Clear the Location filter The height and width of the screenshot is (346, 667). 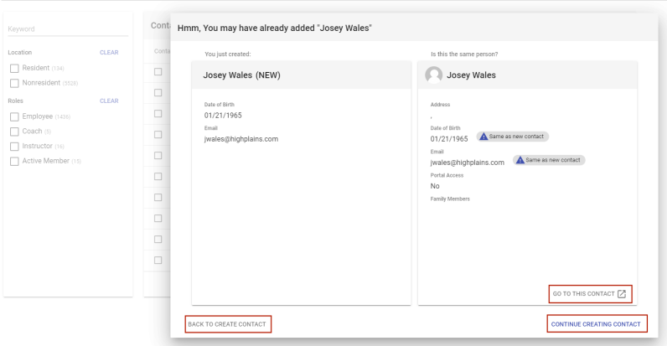click(x=109, y=52)
